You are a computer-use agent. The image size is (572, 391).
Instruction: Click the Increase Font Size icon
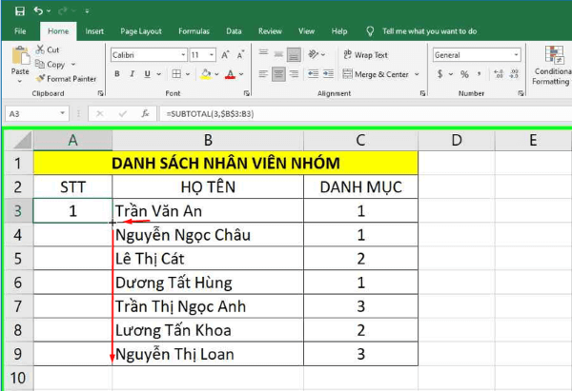tap(225, 55)
